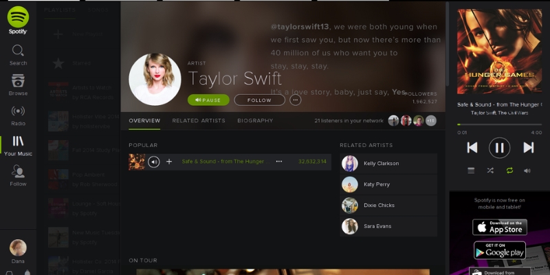The width and height of the screenshot is (550, 275).
Task: Click Taylor Swift's profile picture
Action: [x=155, y=80]
